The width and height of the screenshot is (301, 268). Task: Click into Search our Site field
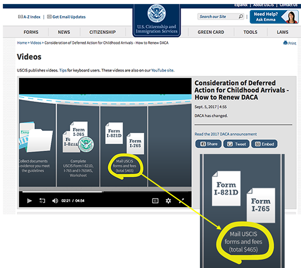[x=218, y=16]
